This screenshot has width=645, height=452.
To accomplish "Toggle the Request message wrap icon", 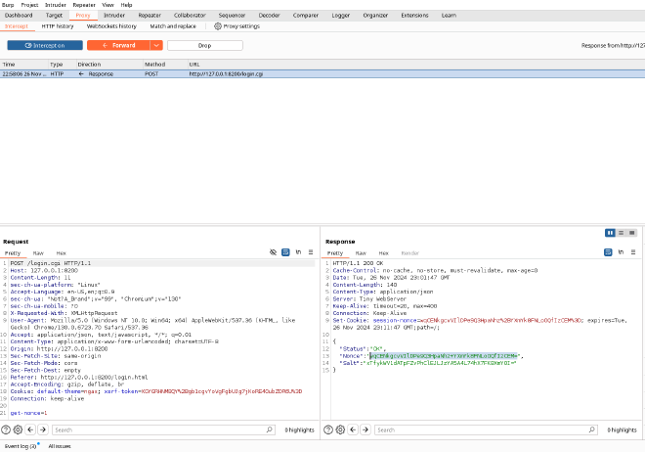I will point(285,252).
